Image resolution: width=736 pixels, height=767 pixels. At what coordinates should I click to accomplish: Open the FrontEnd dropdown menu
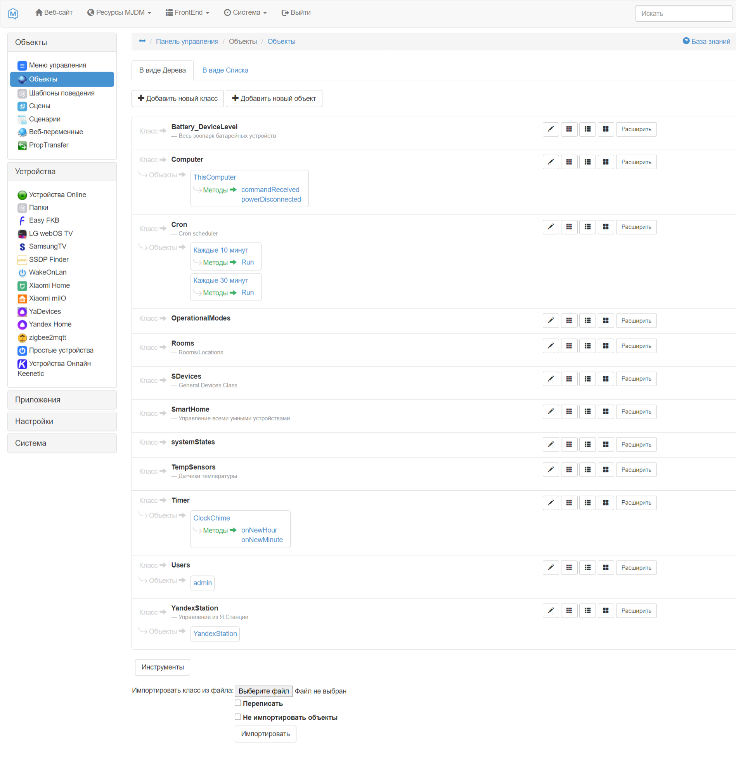(188, 12)
